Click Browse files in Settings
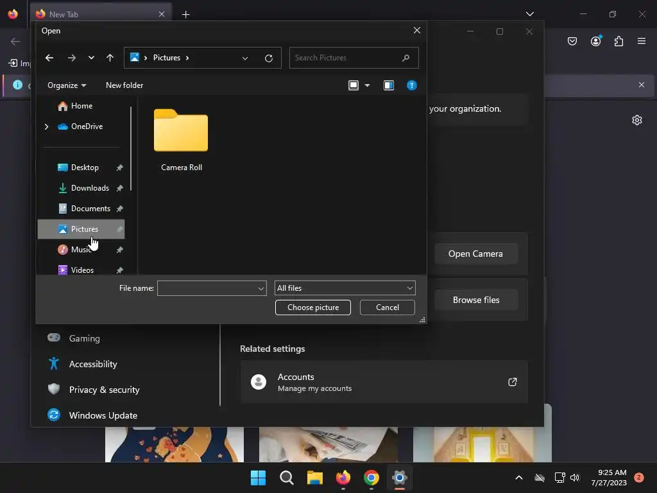Image resolution: width=657 pixels, height=493 pixels. coord(476,300)
